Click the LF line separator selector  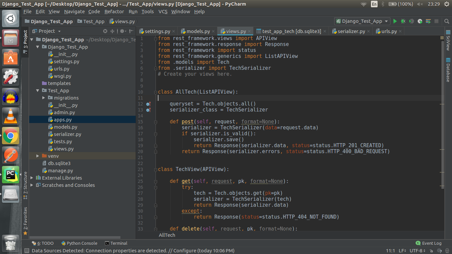click(x=402, y=251)
